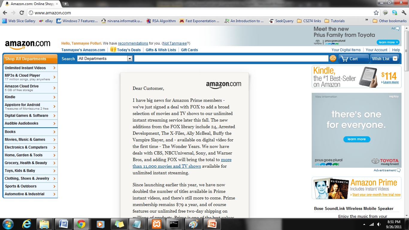This screenshot has height=230, width=409.
Task: Expand the Audible Audiobooks chevron
Action: pyautogui.click(x=54, y=123)
